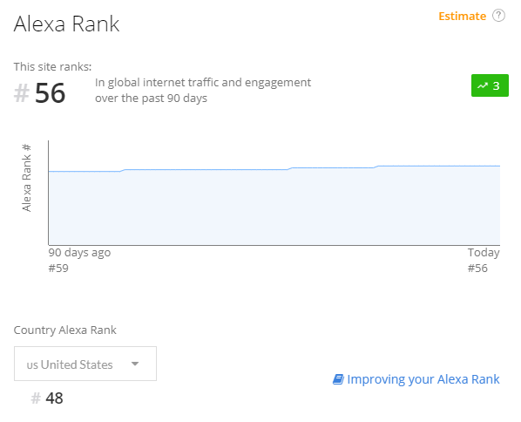The width and height of the screenshot is (521, 422).
Task: Click the gray hash symbol before 56
Action: point(22,93)
